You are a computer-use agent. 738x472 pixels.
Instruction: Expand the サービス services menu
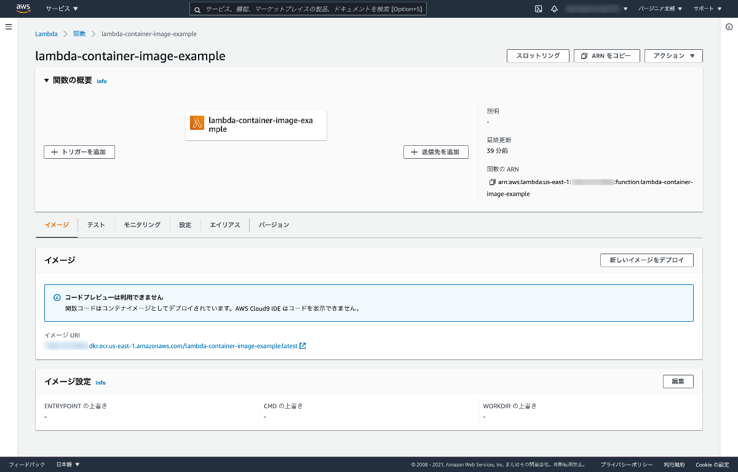click(61, 9)
